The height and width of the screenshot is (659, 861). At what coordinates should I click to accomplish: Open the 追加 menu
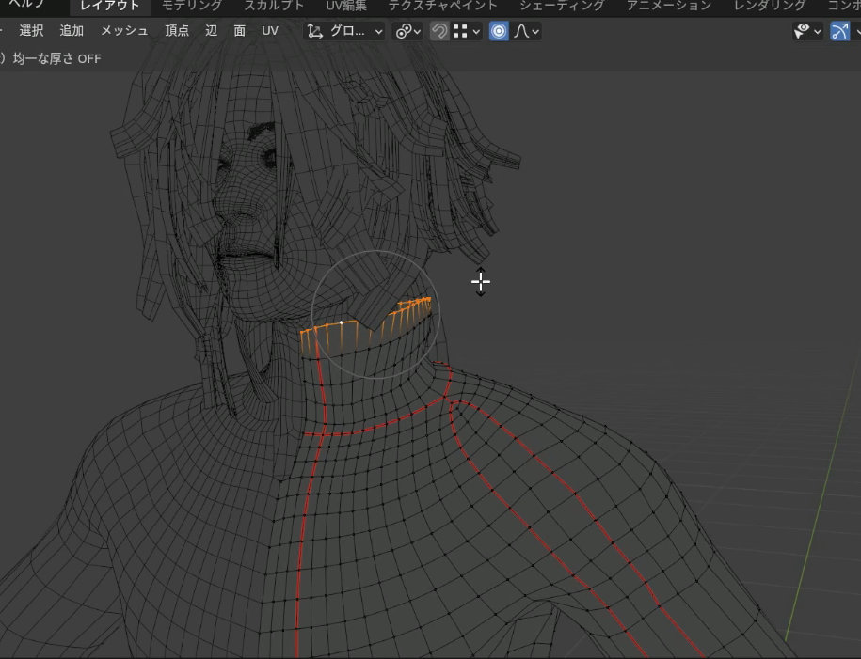tap(72, 31)
